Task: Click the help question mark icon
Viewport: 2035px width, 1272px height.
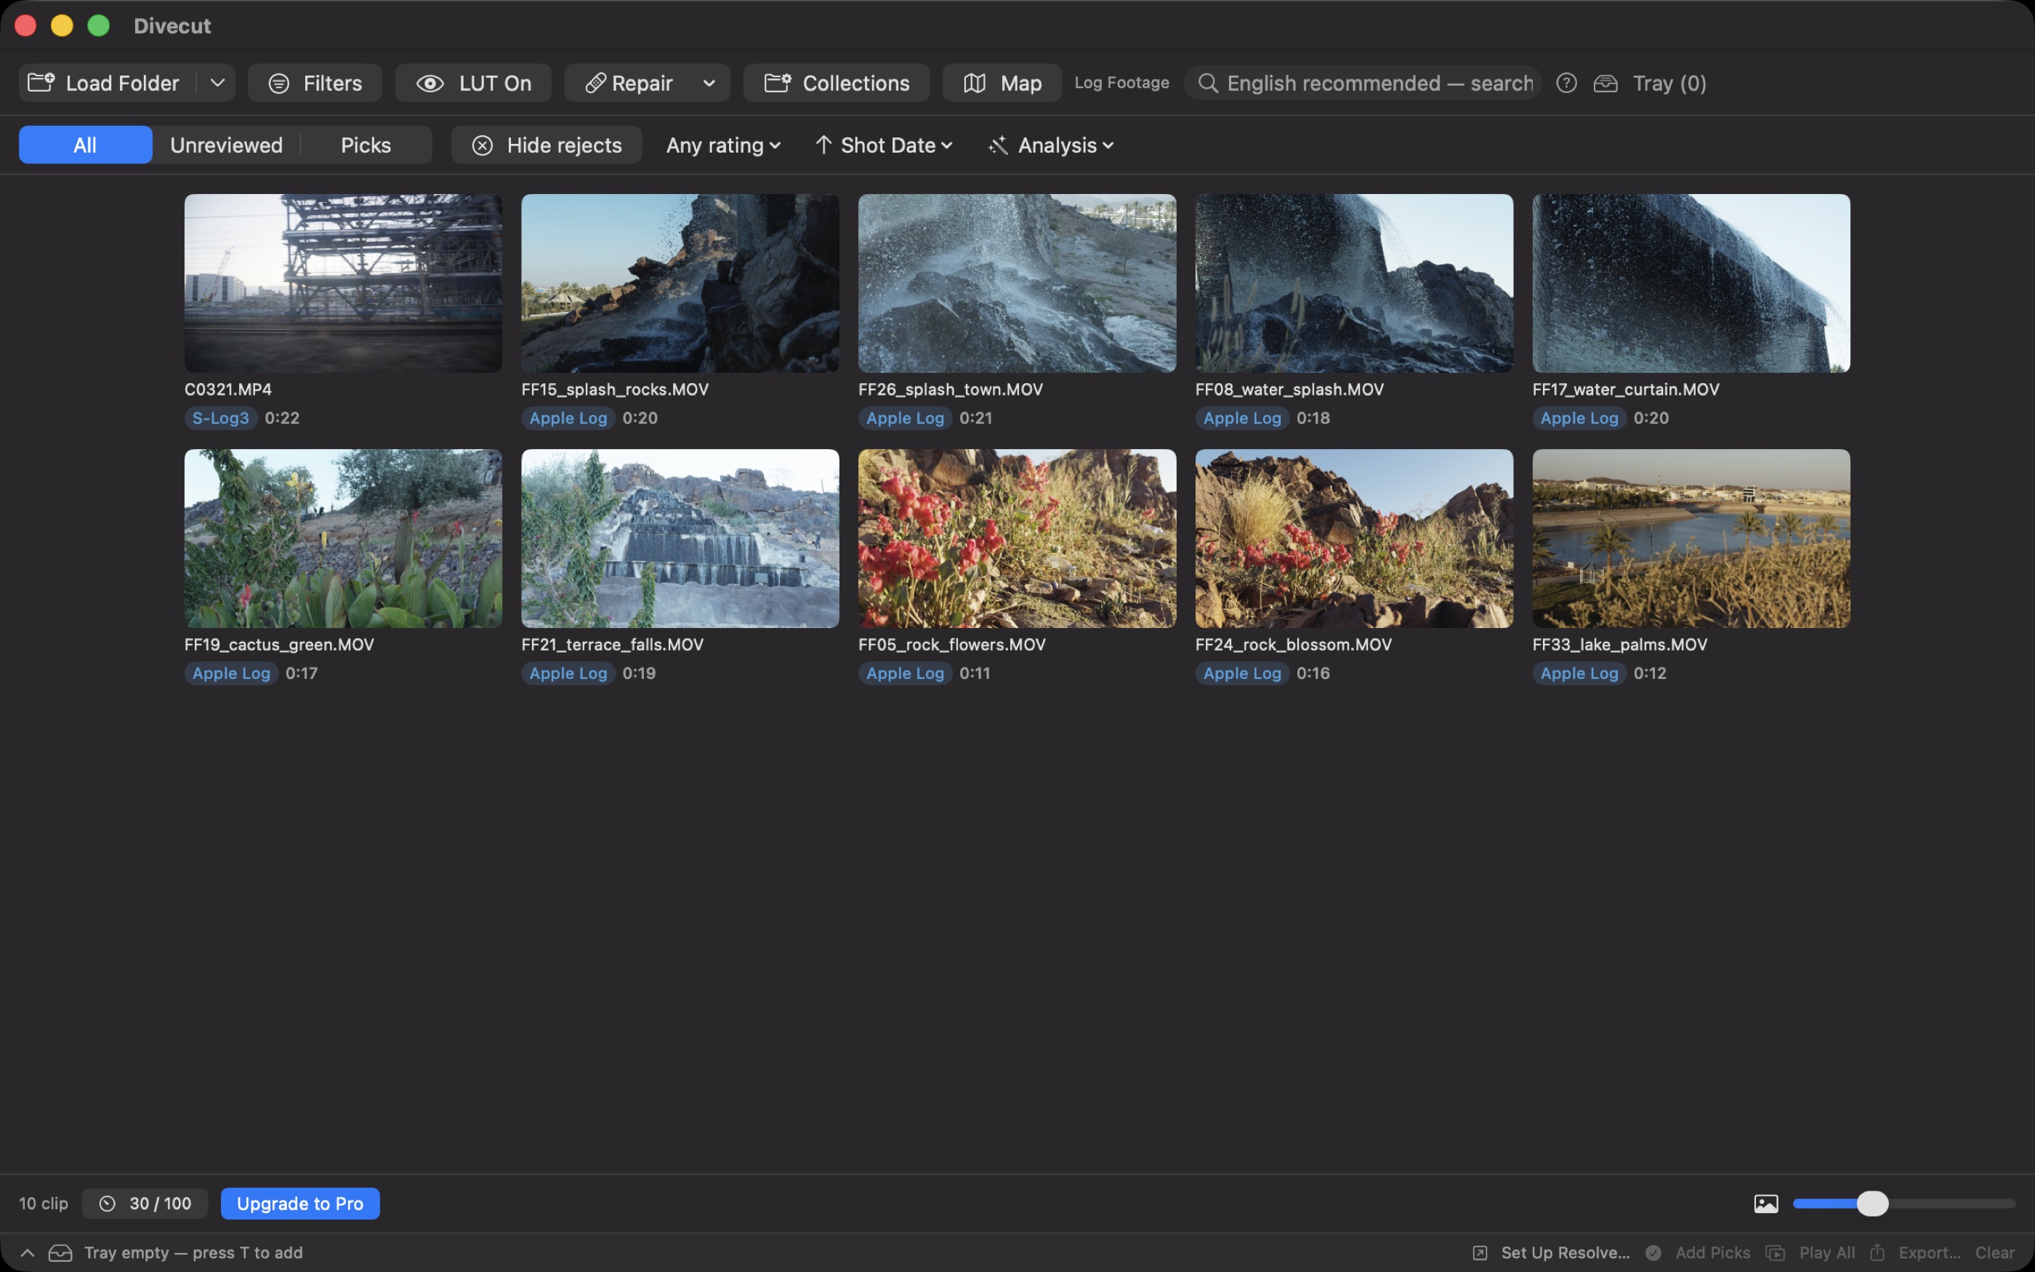Action: [x=1565, y=82]
